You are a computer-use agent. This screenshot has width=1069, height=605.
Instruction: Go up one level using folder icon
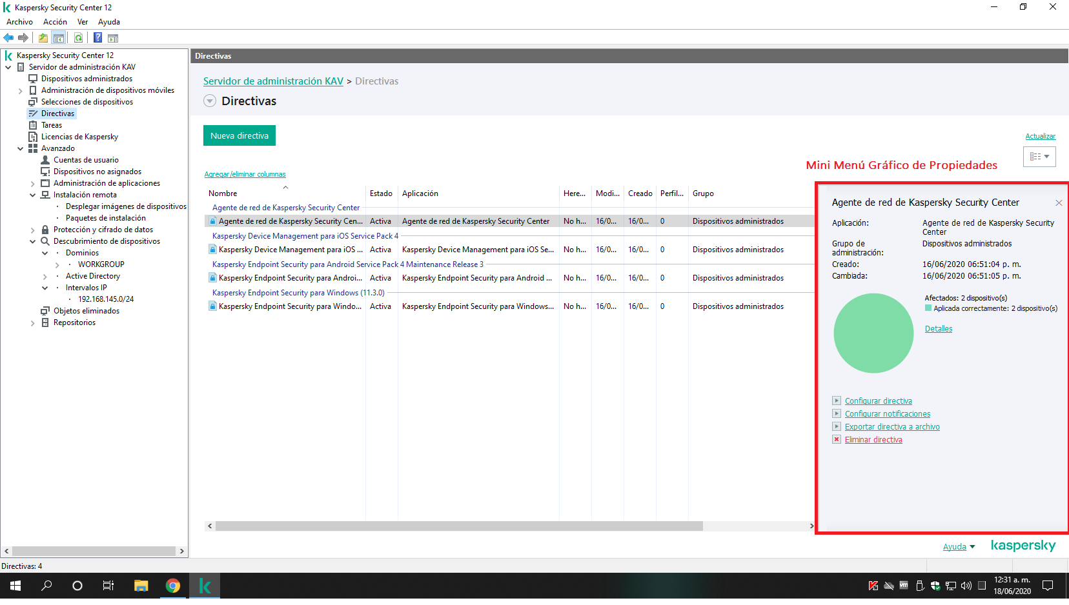[x=43, y=37]
